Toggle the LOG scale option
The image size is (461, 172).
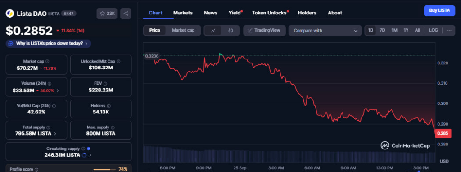click(434, 30)
